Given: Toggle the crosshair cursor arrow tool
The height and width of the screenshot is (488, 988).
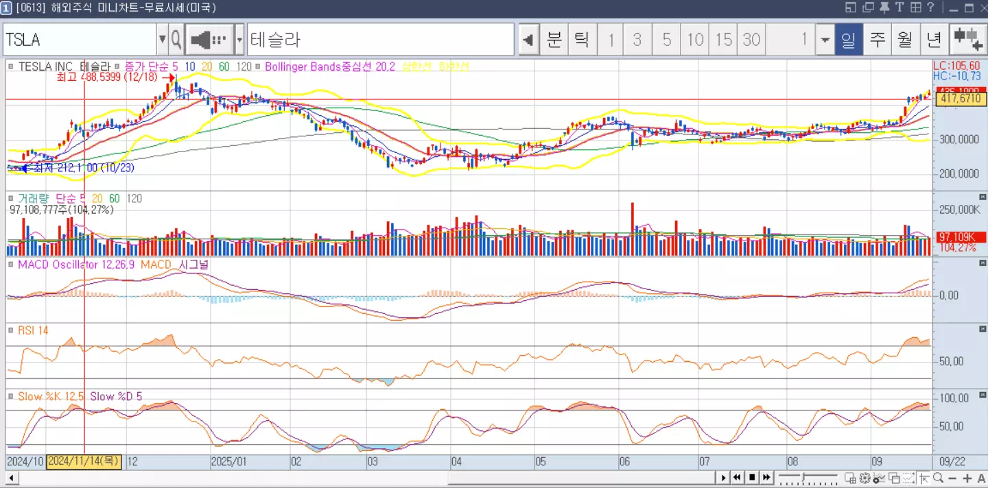Looking at the screenshot, I should 924,478.
